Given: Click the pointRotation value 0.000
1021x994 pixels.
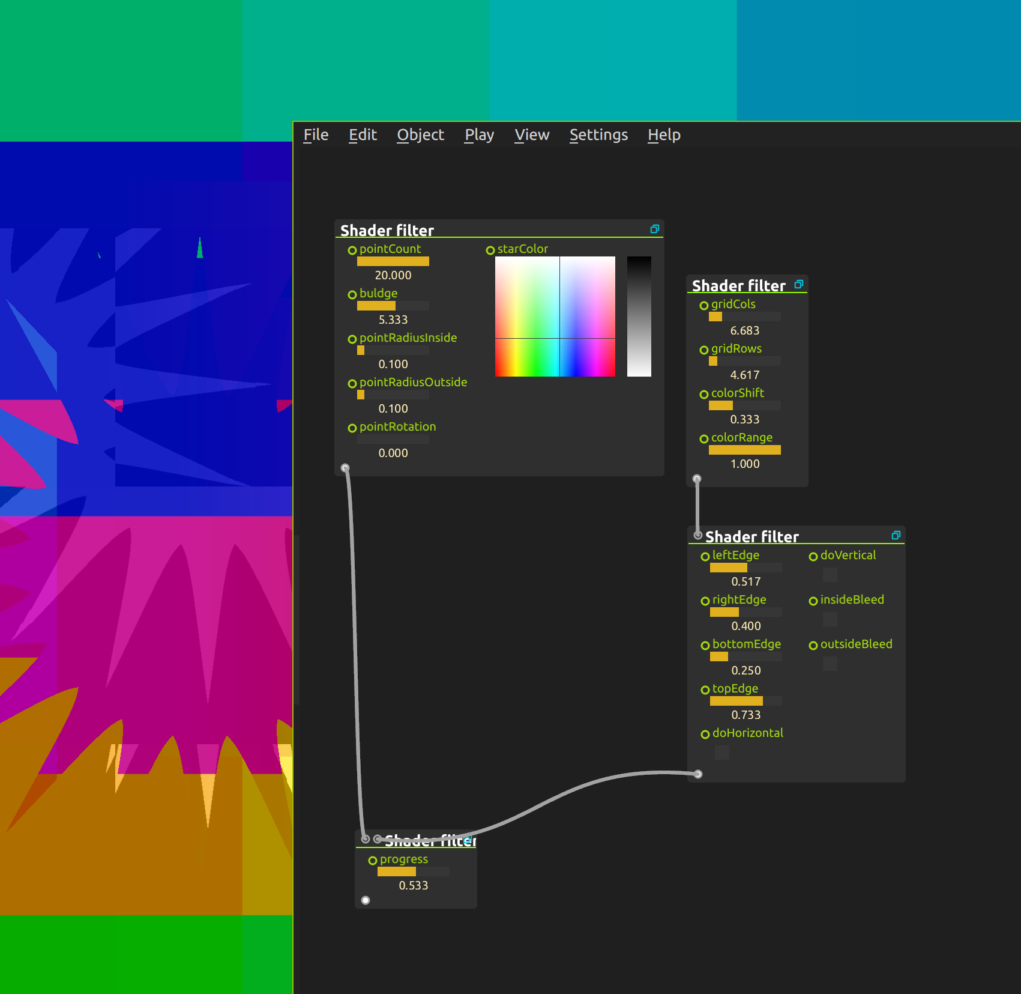Looking at the screenshot, I should click(393, 453).
